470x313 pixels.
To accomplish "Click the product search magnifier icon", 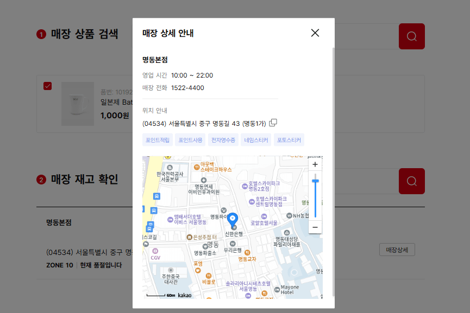I will [411, 36].
